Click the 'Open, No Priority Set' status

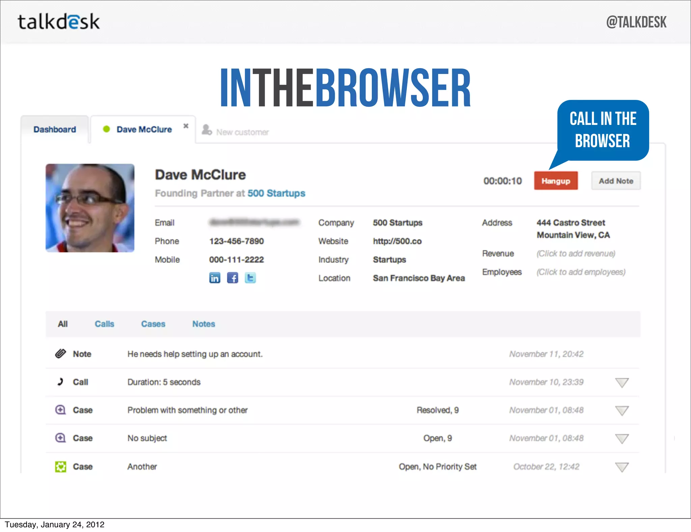tap(438, 467)
